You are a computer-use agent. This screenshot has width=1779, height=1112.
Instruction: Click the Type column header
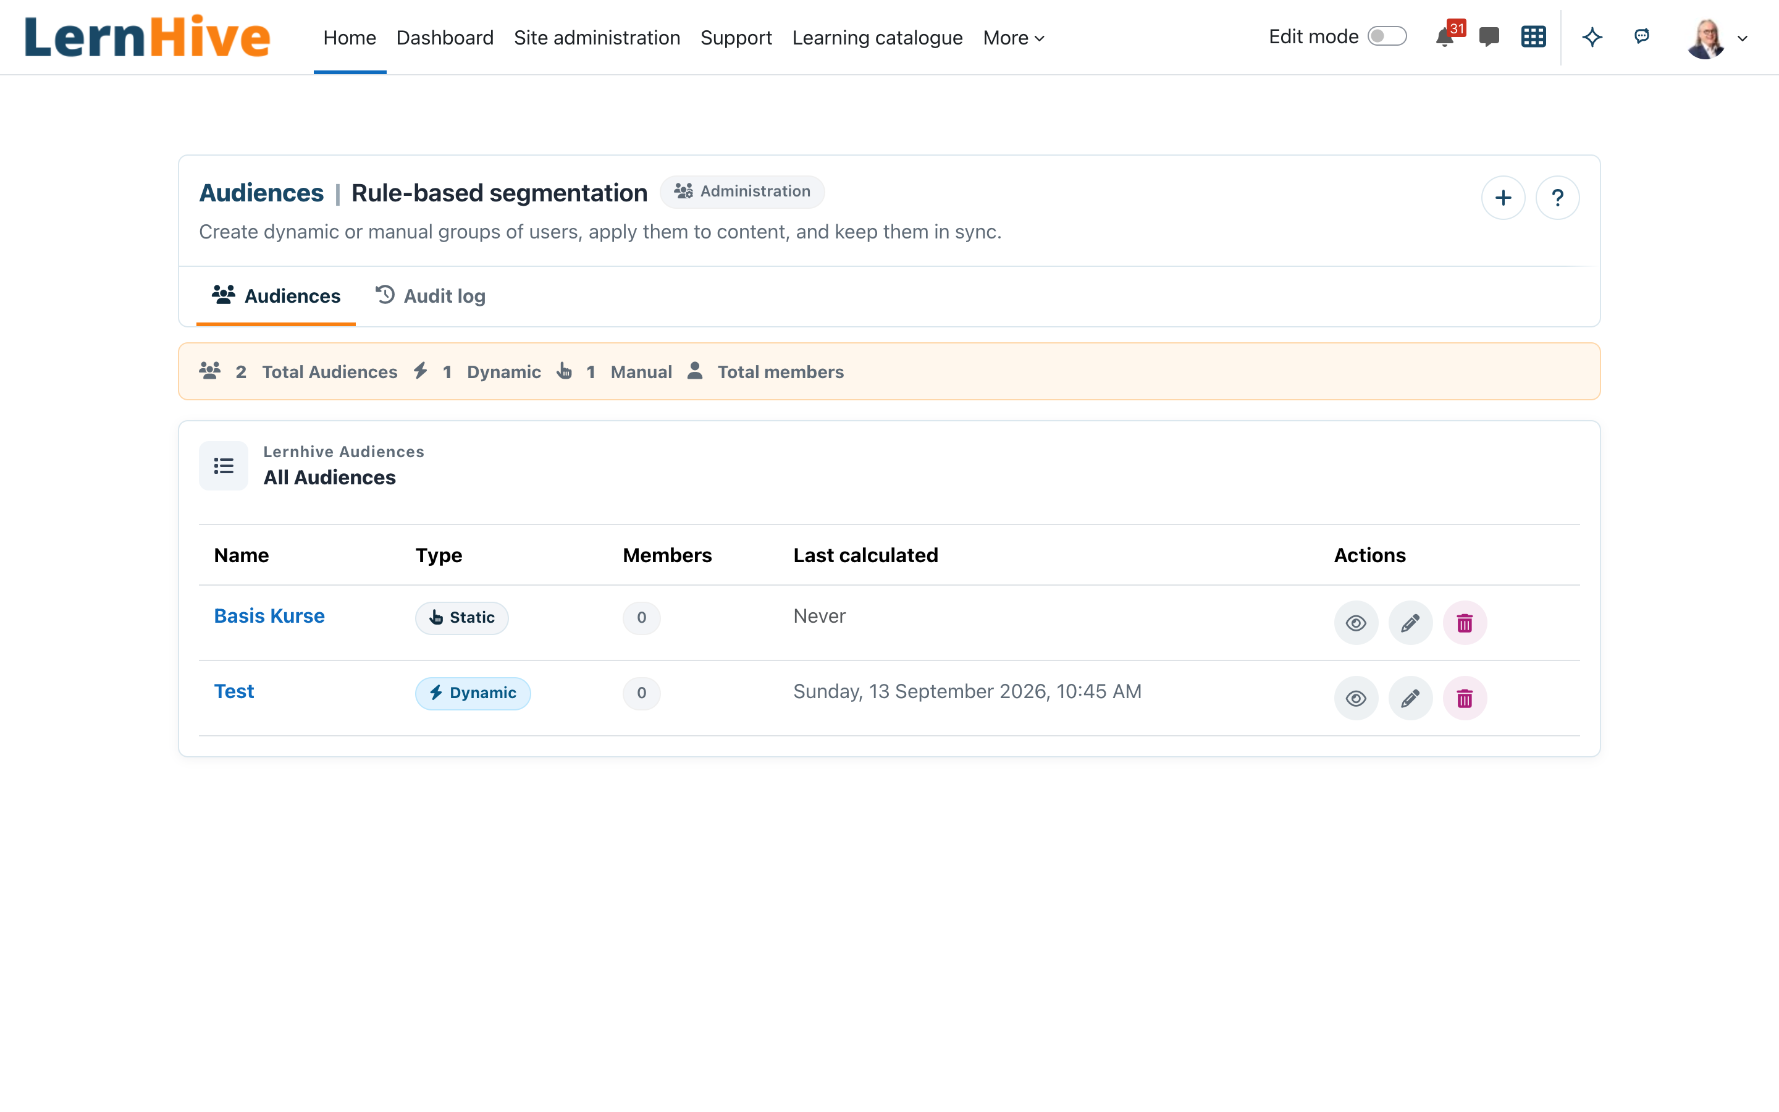(x=439, y=555)
